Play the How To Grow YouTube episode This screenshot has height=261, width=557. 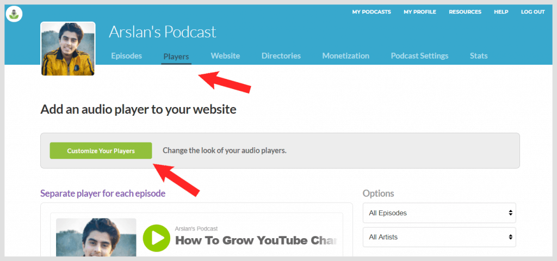tap(156, 238)
